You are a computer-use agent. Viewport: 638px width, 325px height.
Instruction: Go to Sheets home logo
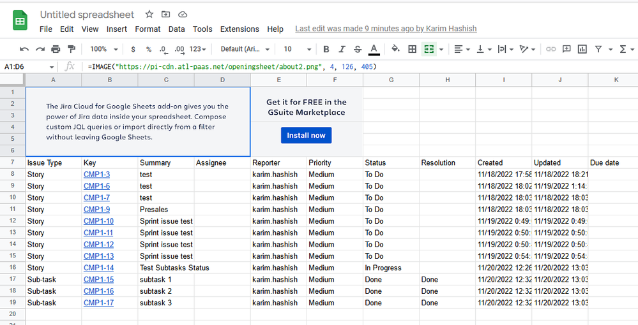(x=20, y=21)
